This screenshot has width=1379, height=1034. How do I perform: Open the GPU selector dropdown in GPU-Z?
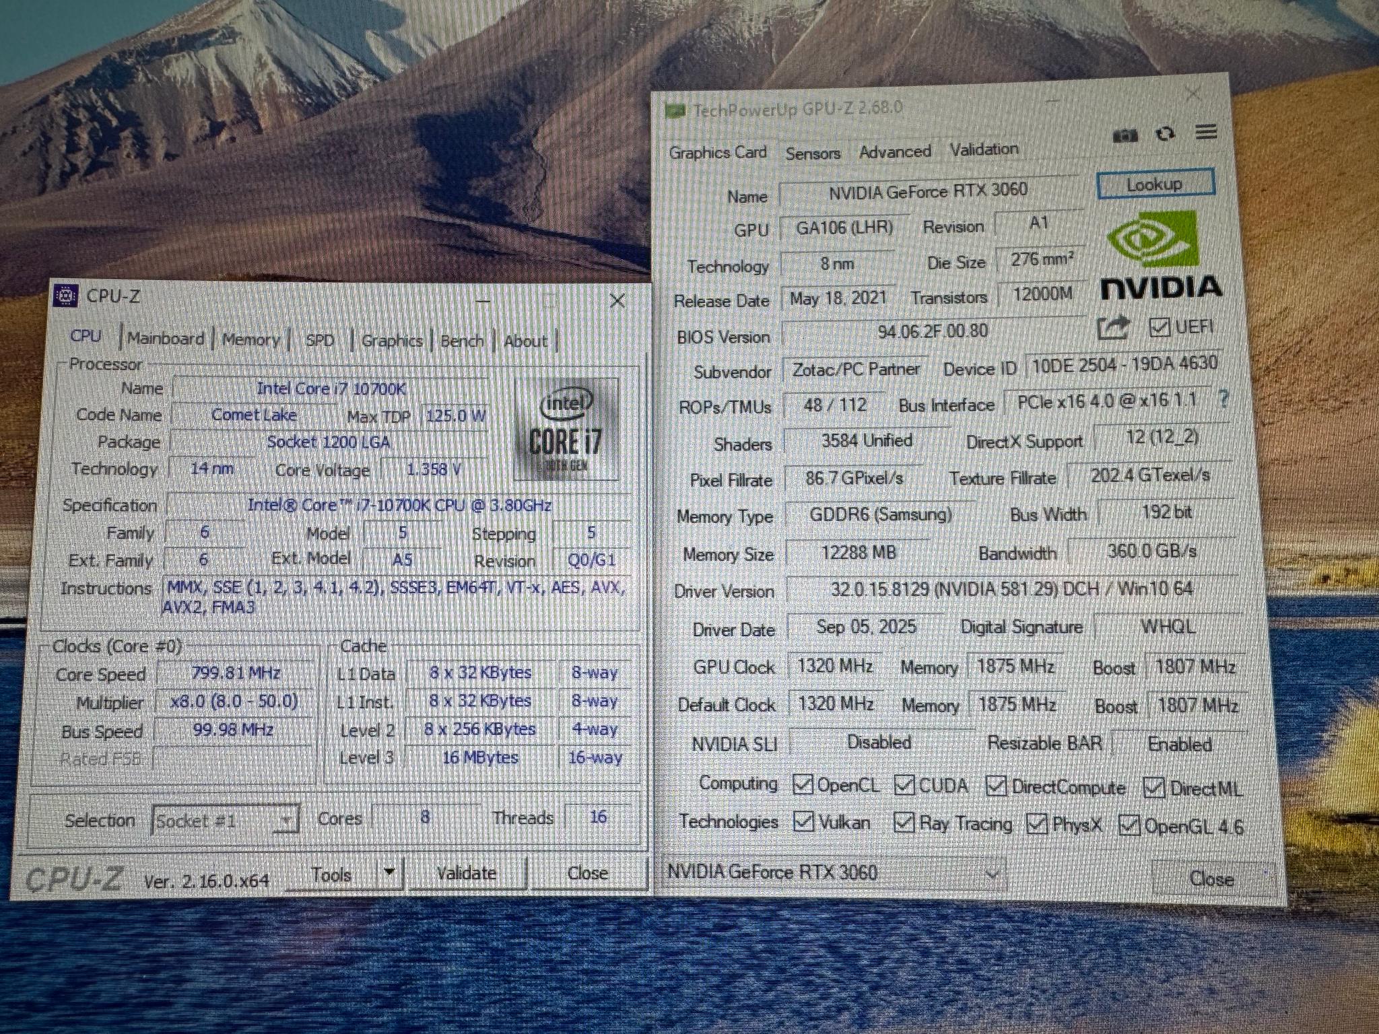point(834,873)
